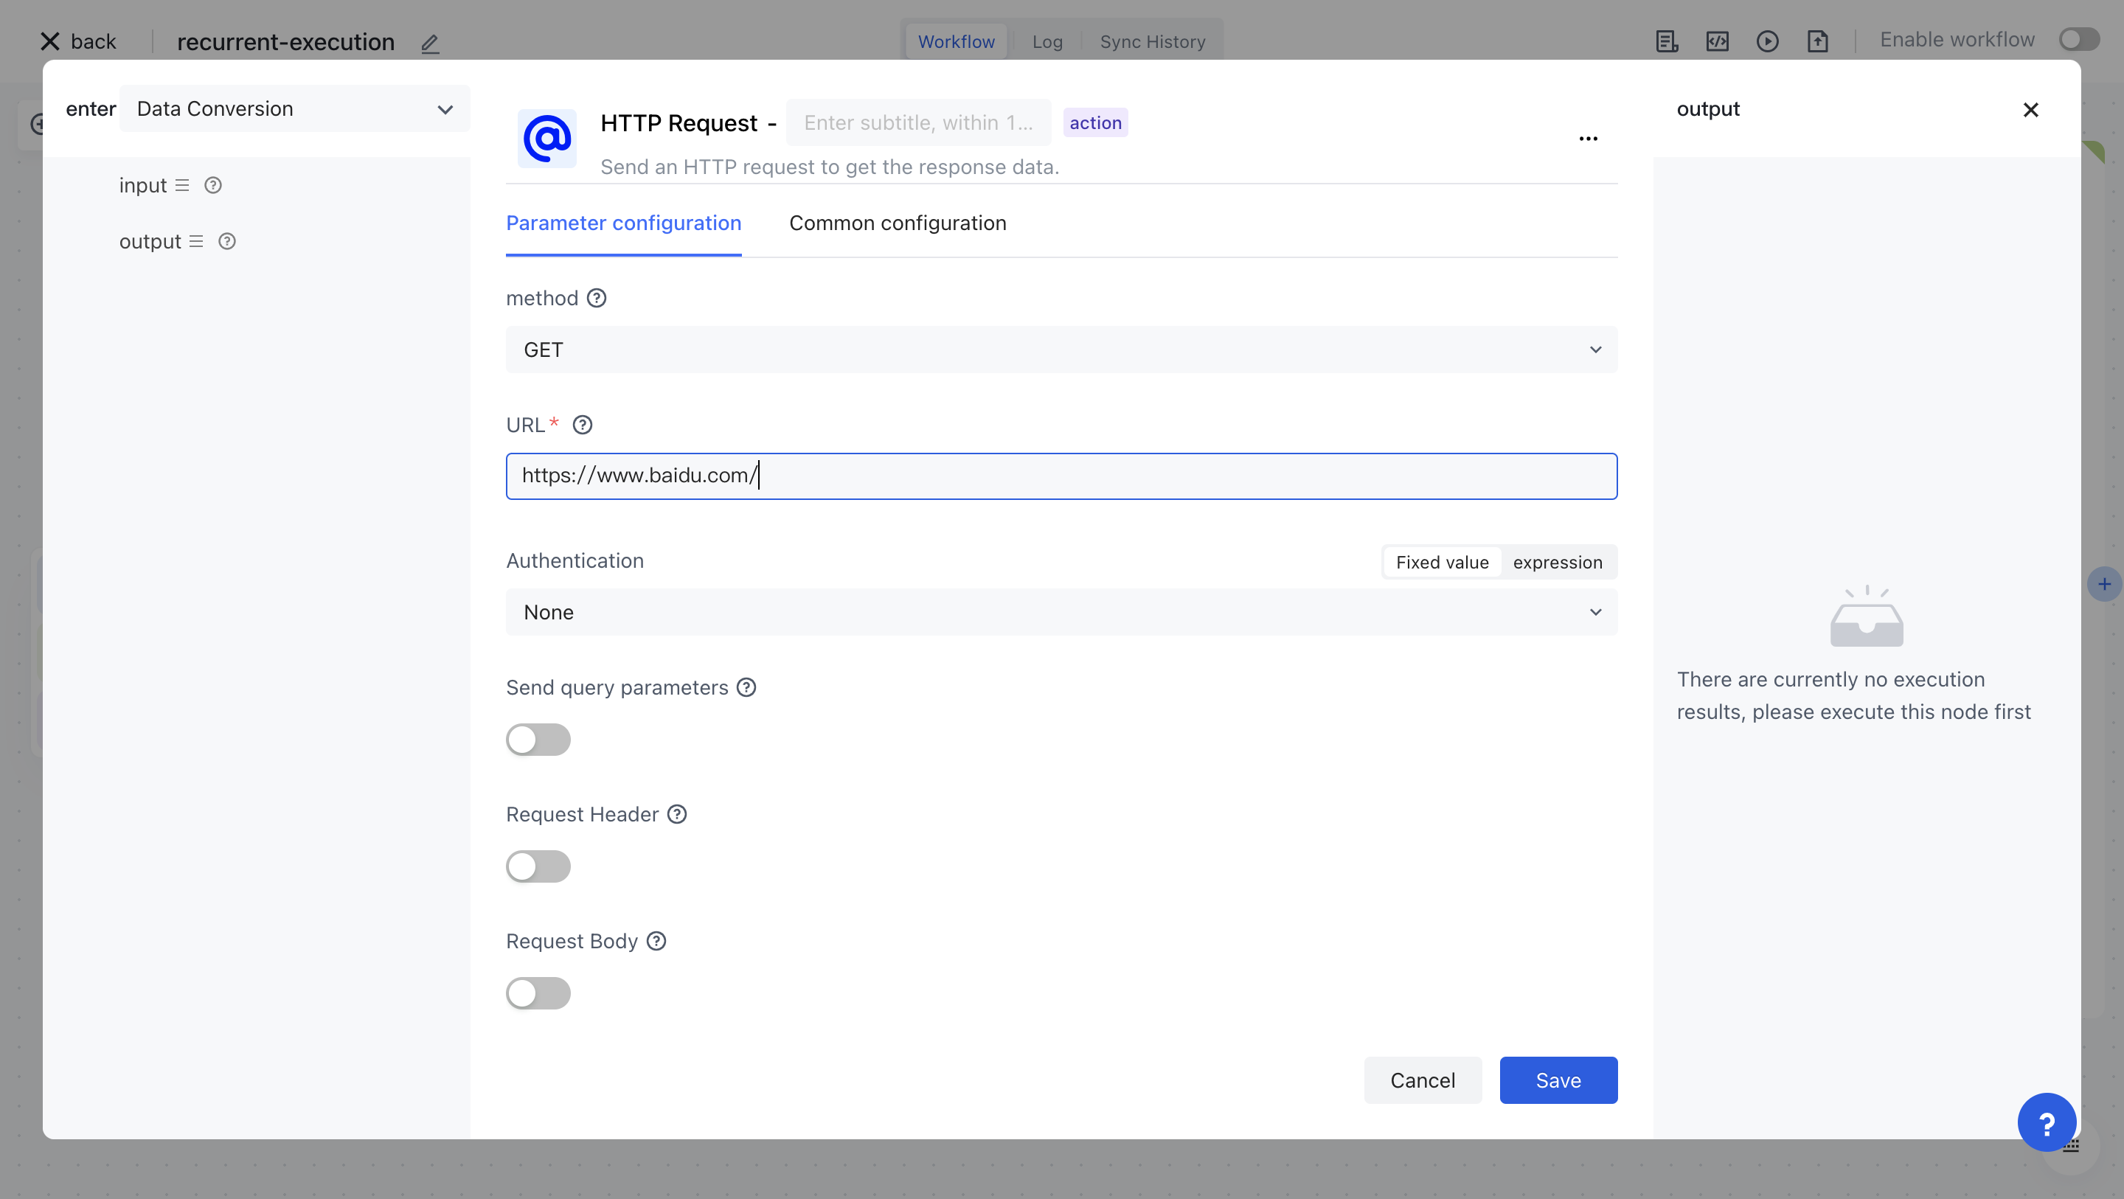
Task: Turn on the Request Header toggle
Action: click(538, 866)
